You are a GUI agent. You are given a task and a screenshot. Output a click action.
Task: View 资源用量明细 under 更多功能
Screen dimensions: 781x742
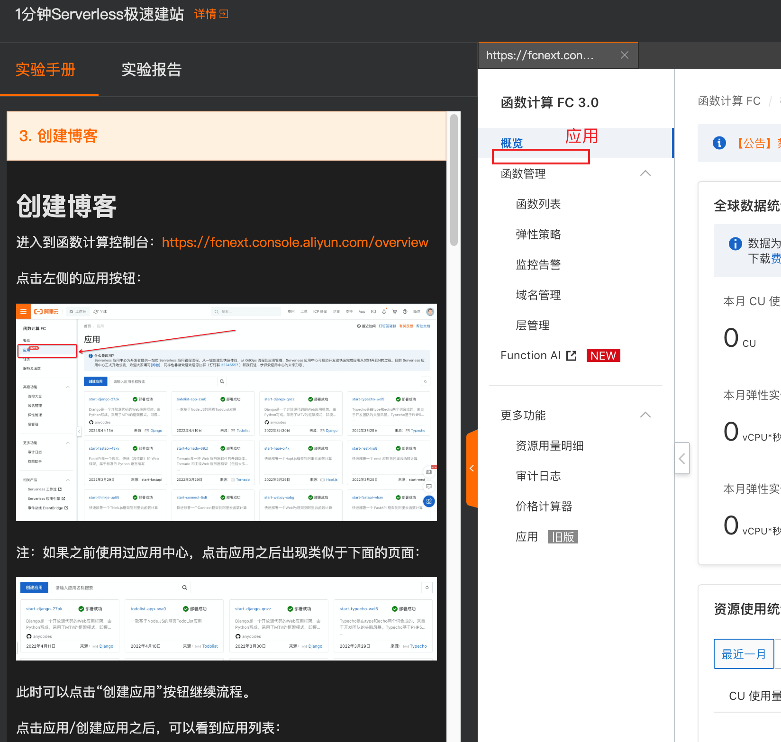tap(550, 446)
